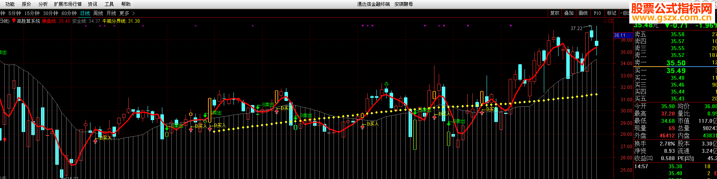Click the 通达信金融终端 title text
Viewport: 717px width, 179px height.
pyautogui.click(x=373, y=4)
